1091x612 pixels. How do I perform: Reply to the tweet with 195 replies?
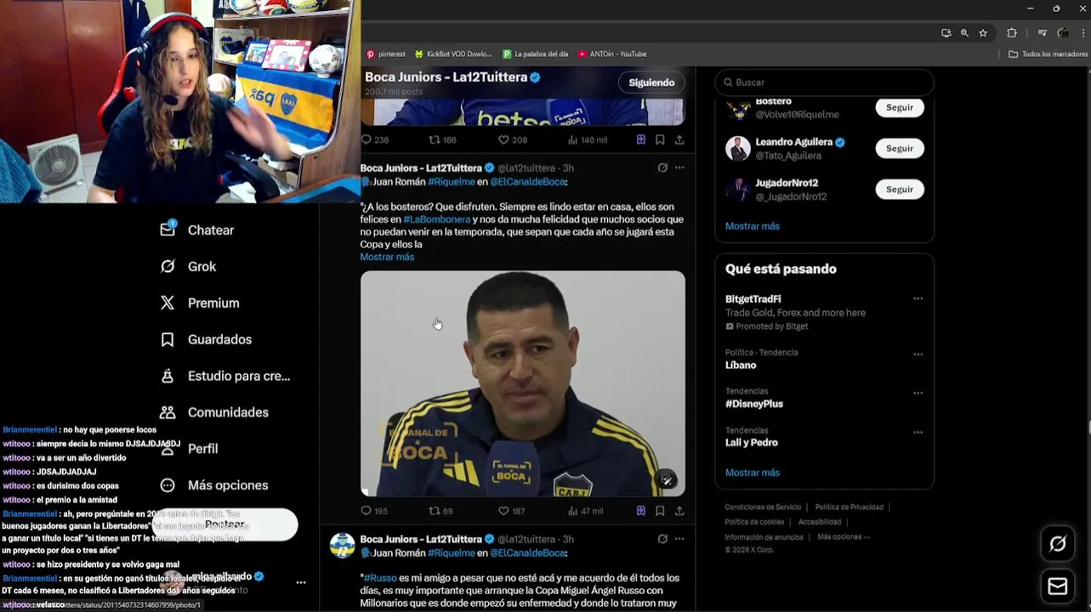coord(374,511)
